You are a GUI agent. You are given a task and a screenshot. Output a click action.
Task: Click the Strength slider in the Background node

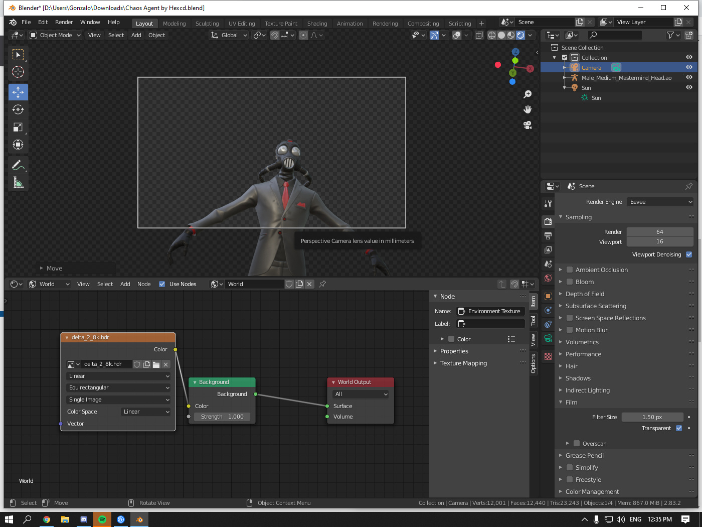[x=222, y=417]
